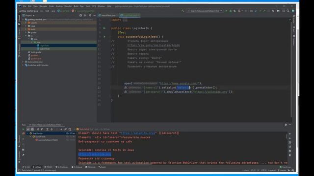
Task: Click the Build project hammer icon
Action: coord(183,11)
